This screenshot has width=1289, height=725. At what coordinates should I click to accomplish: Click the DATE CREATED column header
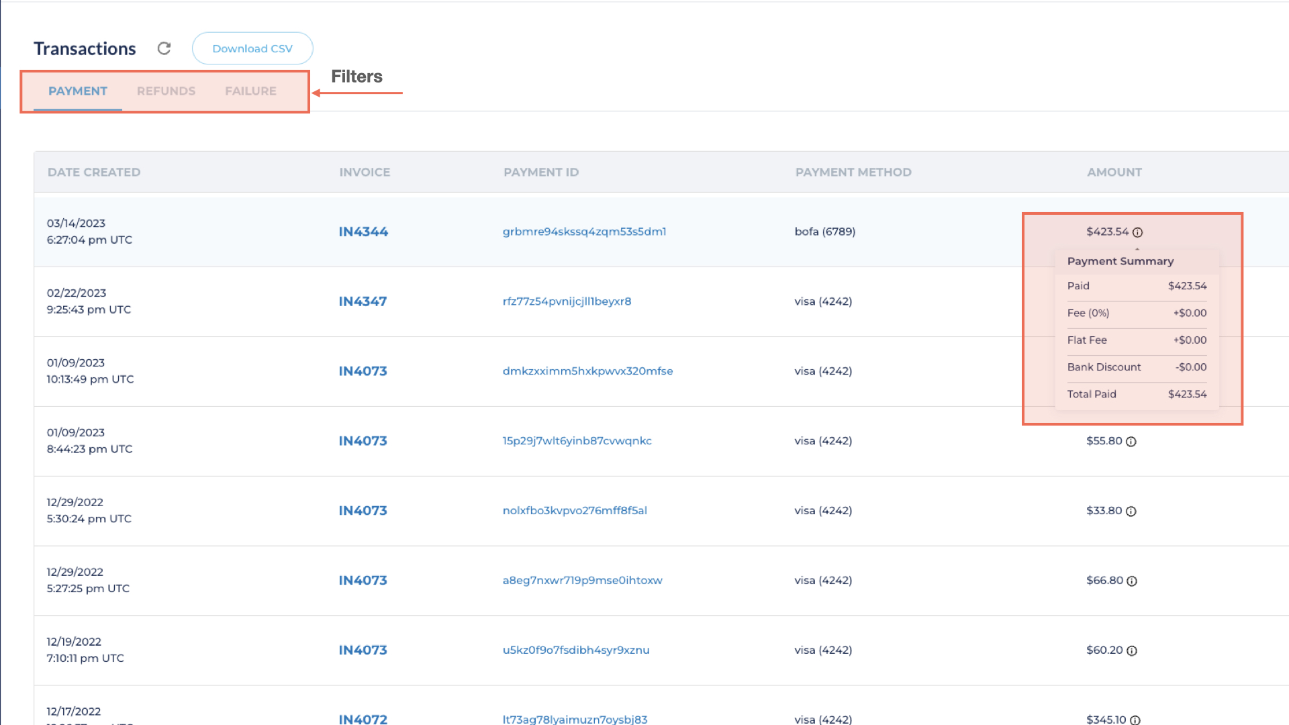point(94,172)
